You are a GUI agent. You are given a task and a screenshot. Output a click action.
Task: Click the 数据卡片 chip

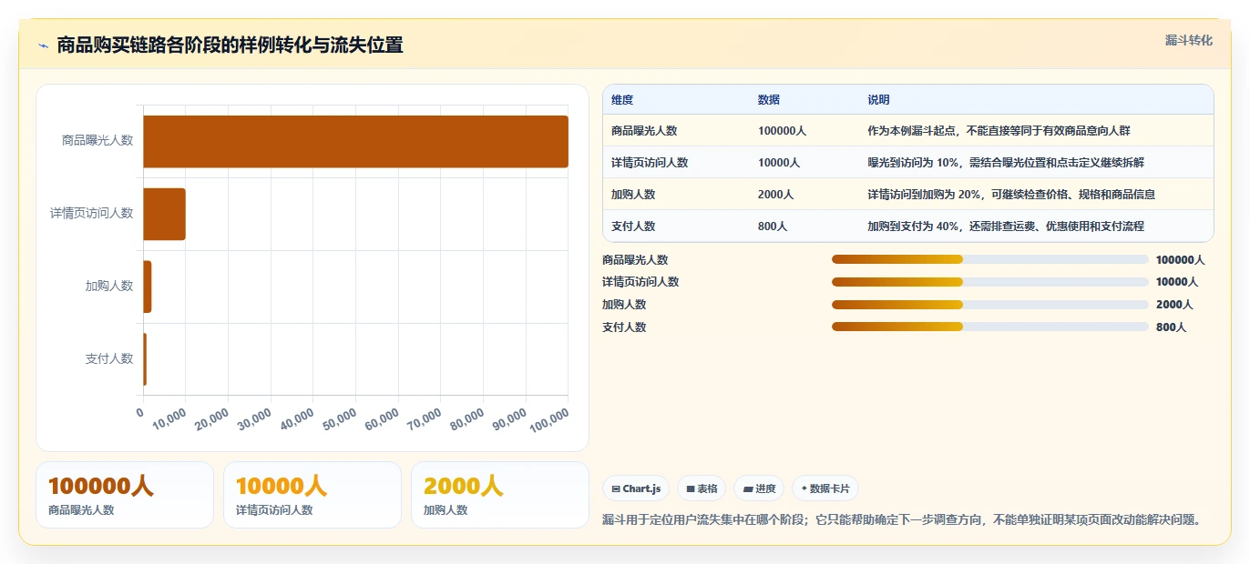coord(825,488)
